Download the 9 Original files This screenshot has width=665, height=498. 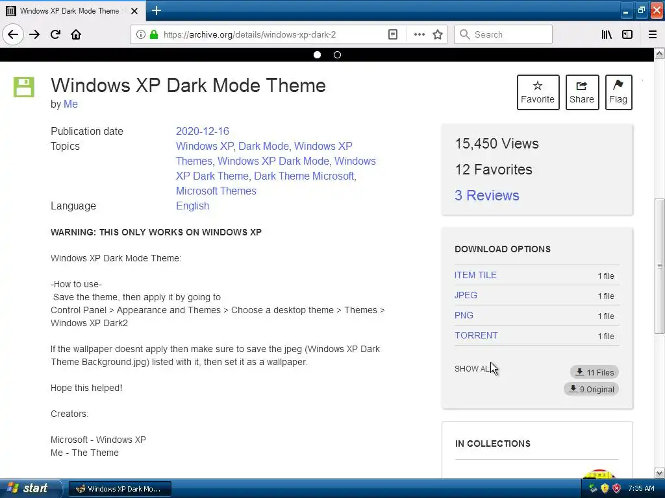click(x=591, y=389)
